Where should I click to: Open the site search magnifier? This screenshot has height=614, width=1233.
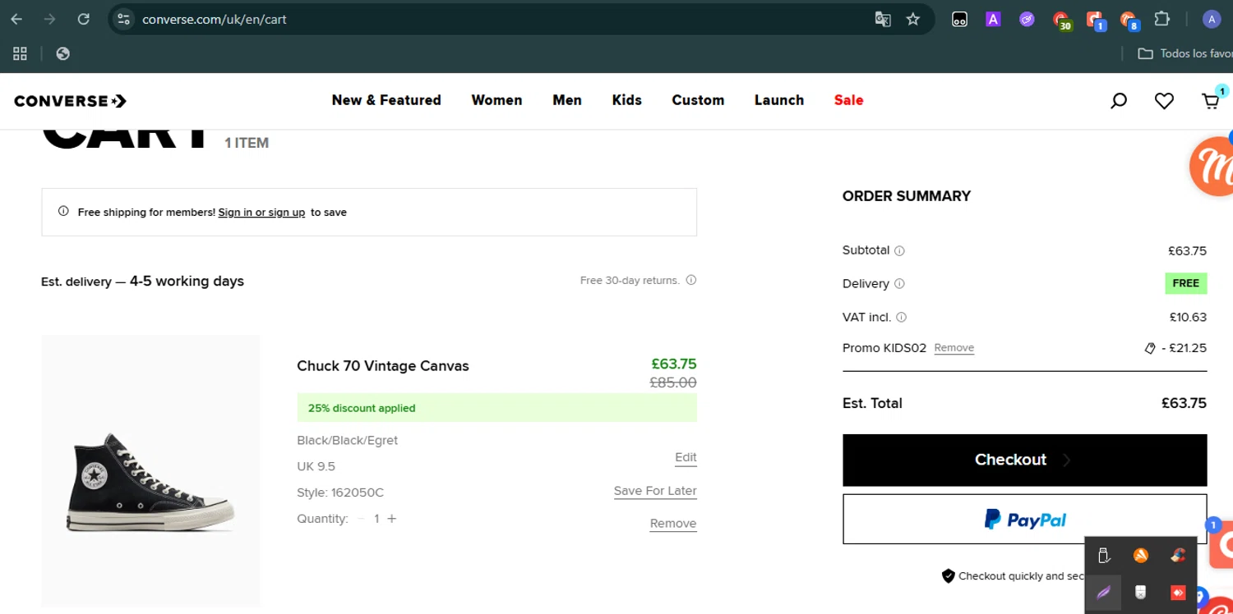point(1119,101)
